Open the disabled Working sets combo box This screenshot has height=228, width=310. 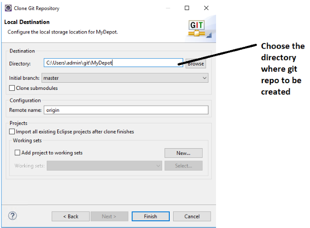(x=104, y=165)
